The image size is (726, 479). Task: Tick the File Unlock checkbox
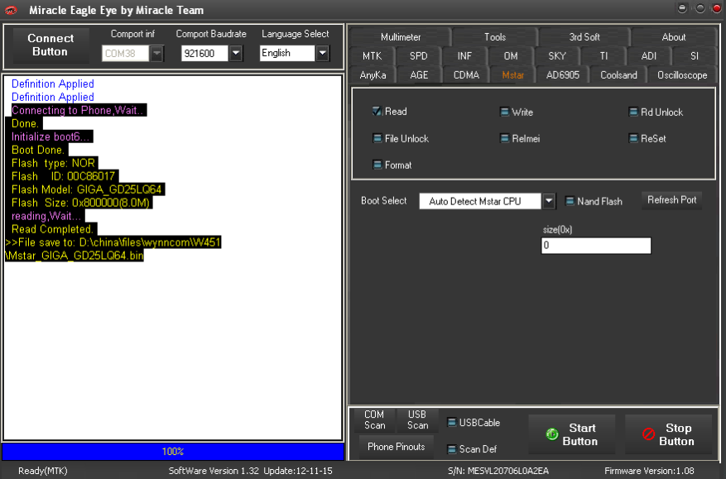377,138
